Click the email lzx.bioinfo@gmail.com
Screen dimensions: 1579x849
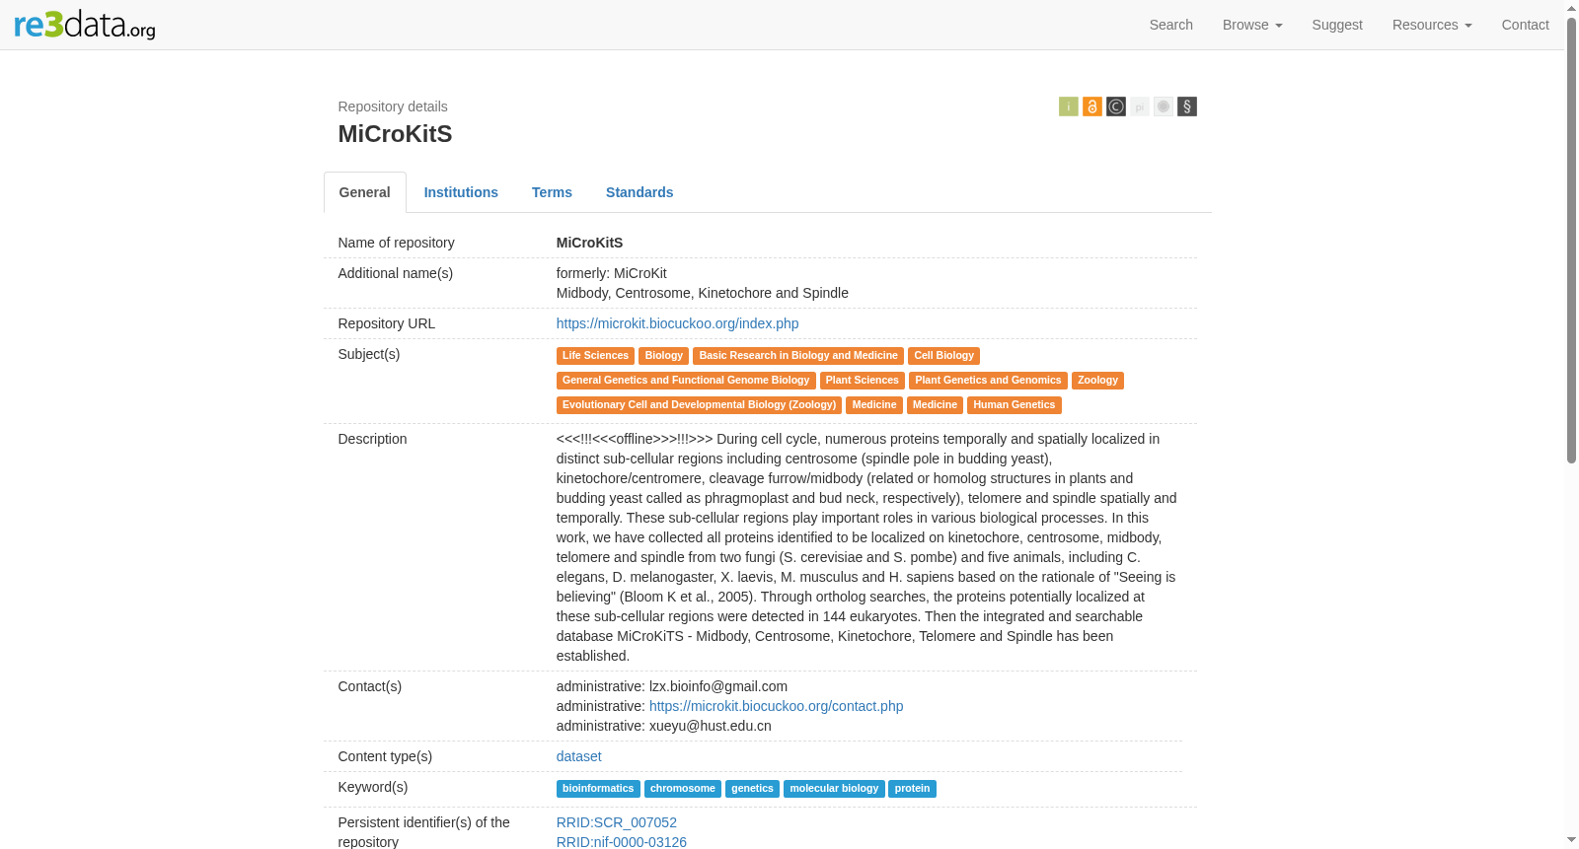(x=718, y=686)
